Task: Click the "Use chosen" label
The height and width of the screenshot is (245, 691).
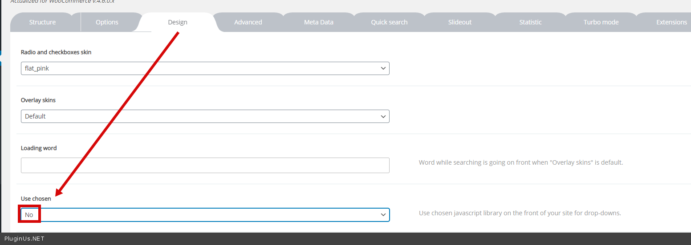Action: pos(36,199)
